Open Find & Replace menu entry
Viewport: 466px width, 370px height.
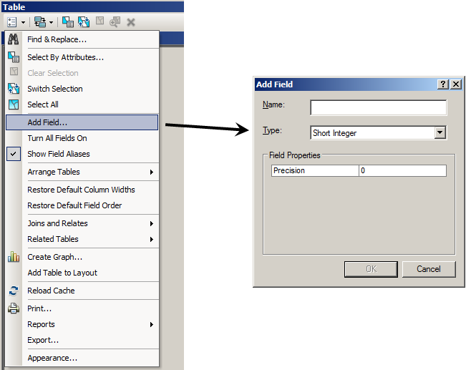82,39
